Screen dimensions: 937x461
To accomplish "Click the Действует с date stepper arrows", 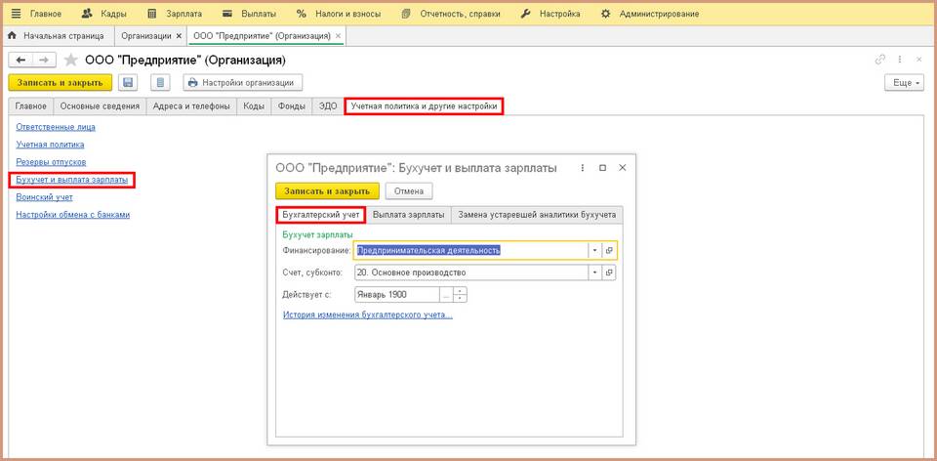I will tap(461, 294).
